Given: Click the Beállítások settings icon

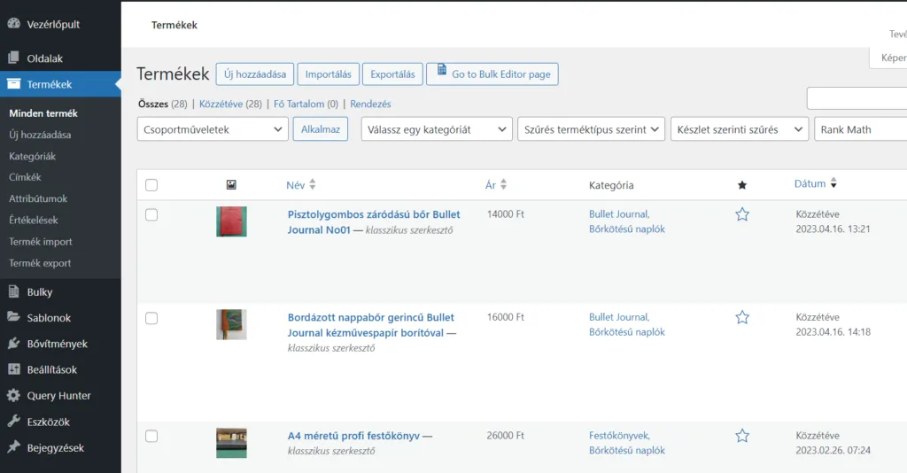Looking at the screenshot, I should (x=14, y=368).
